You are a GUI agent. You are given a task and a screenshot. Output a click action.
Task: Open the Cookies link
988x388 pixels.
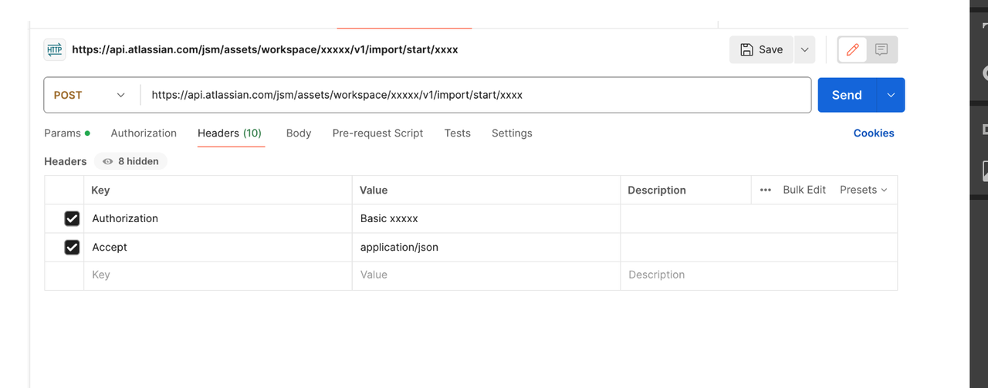[x=874, y=133]
